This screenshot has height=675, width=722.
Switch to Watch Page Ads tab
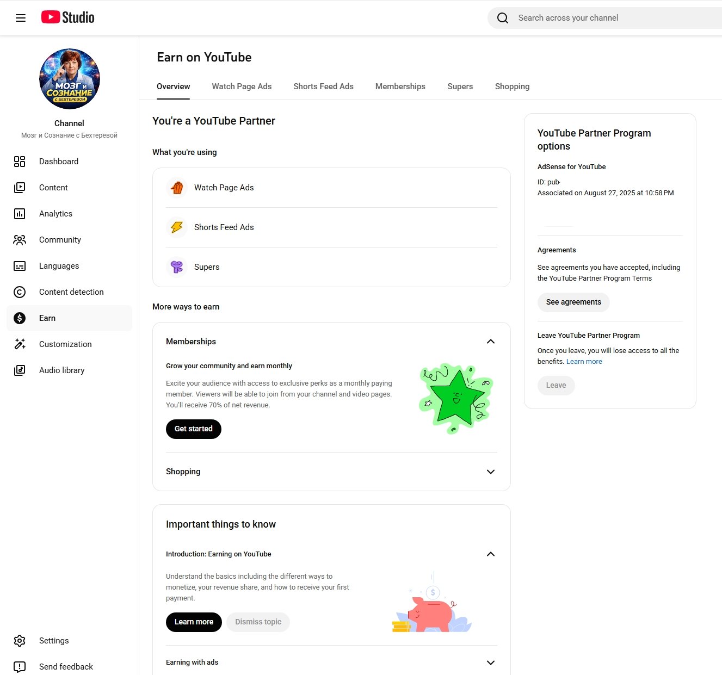click(x=242, y=86)
